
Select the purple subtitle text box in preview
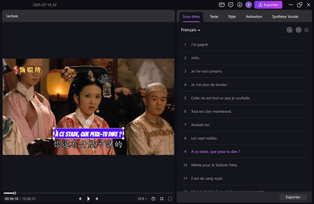(x=88, y=133)
